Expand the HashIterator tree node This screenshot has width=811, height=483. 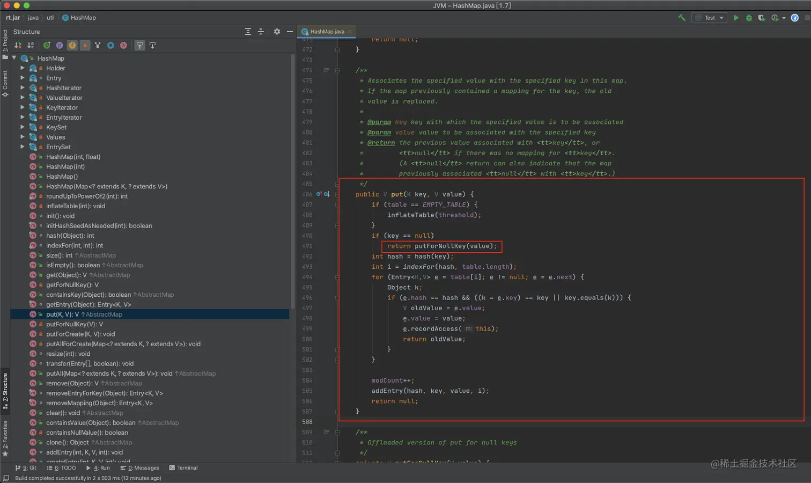(23, 88)
